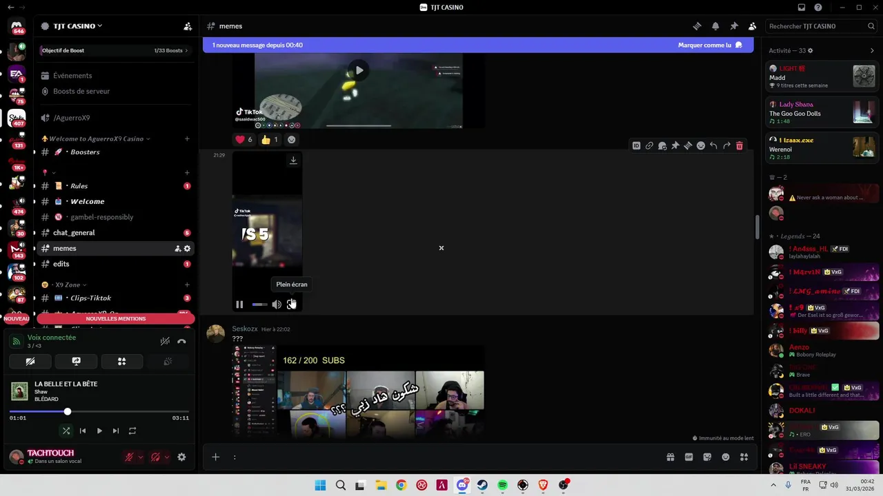
Task: Open the threads icon in channel header
Action: 697,26
